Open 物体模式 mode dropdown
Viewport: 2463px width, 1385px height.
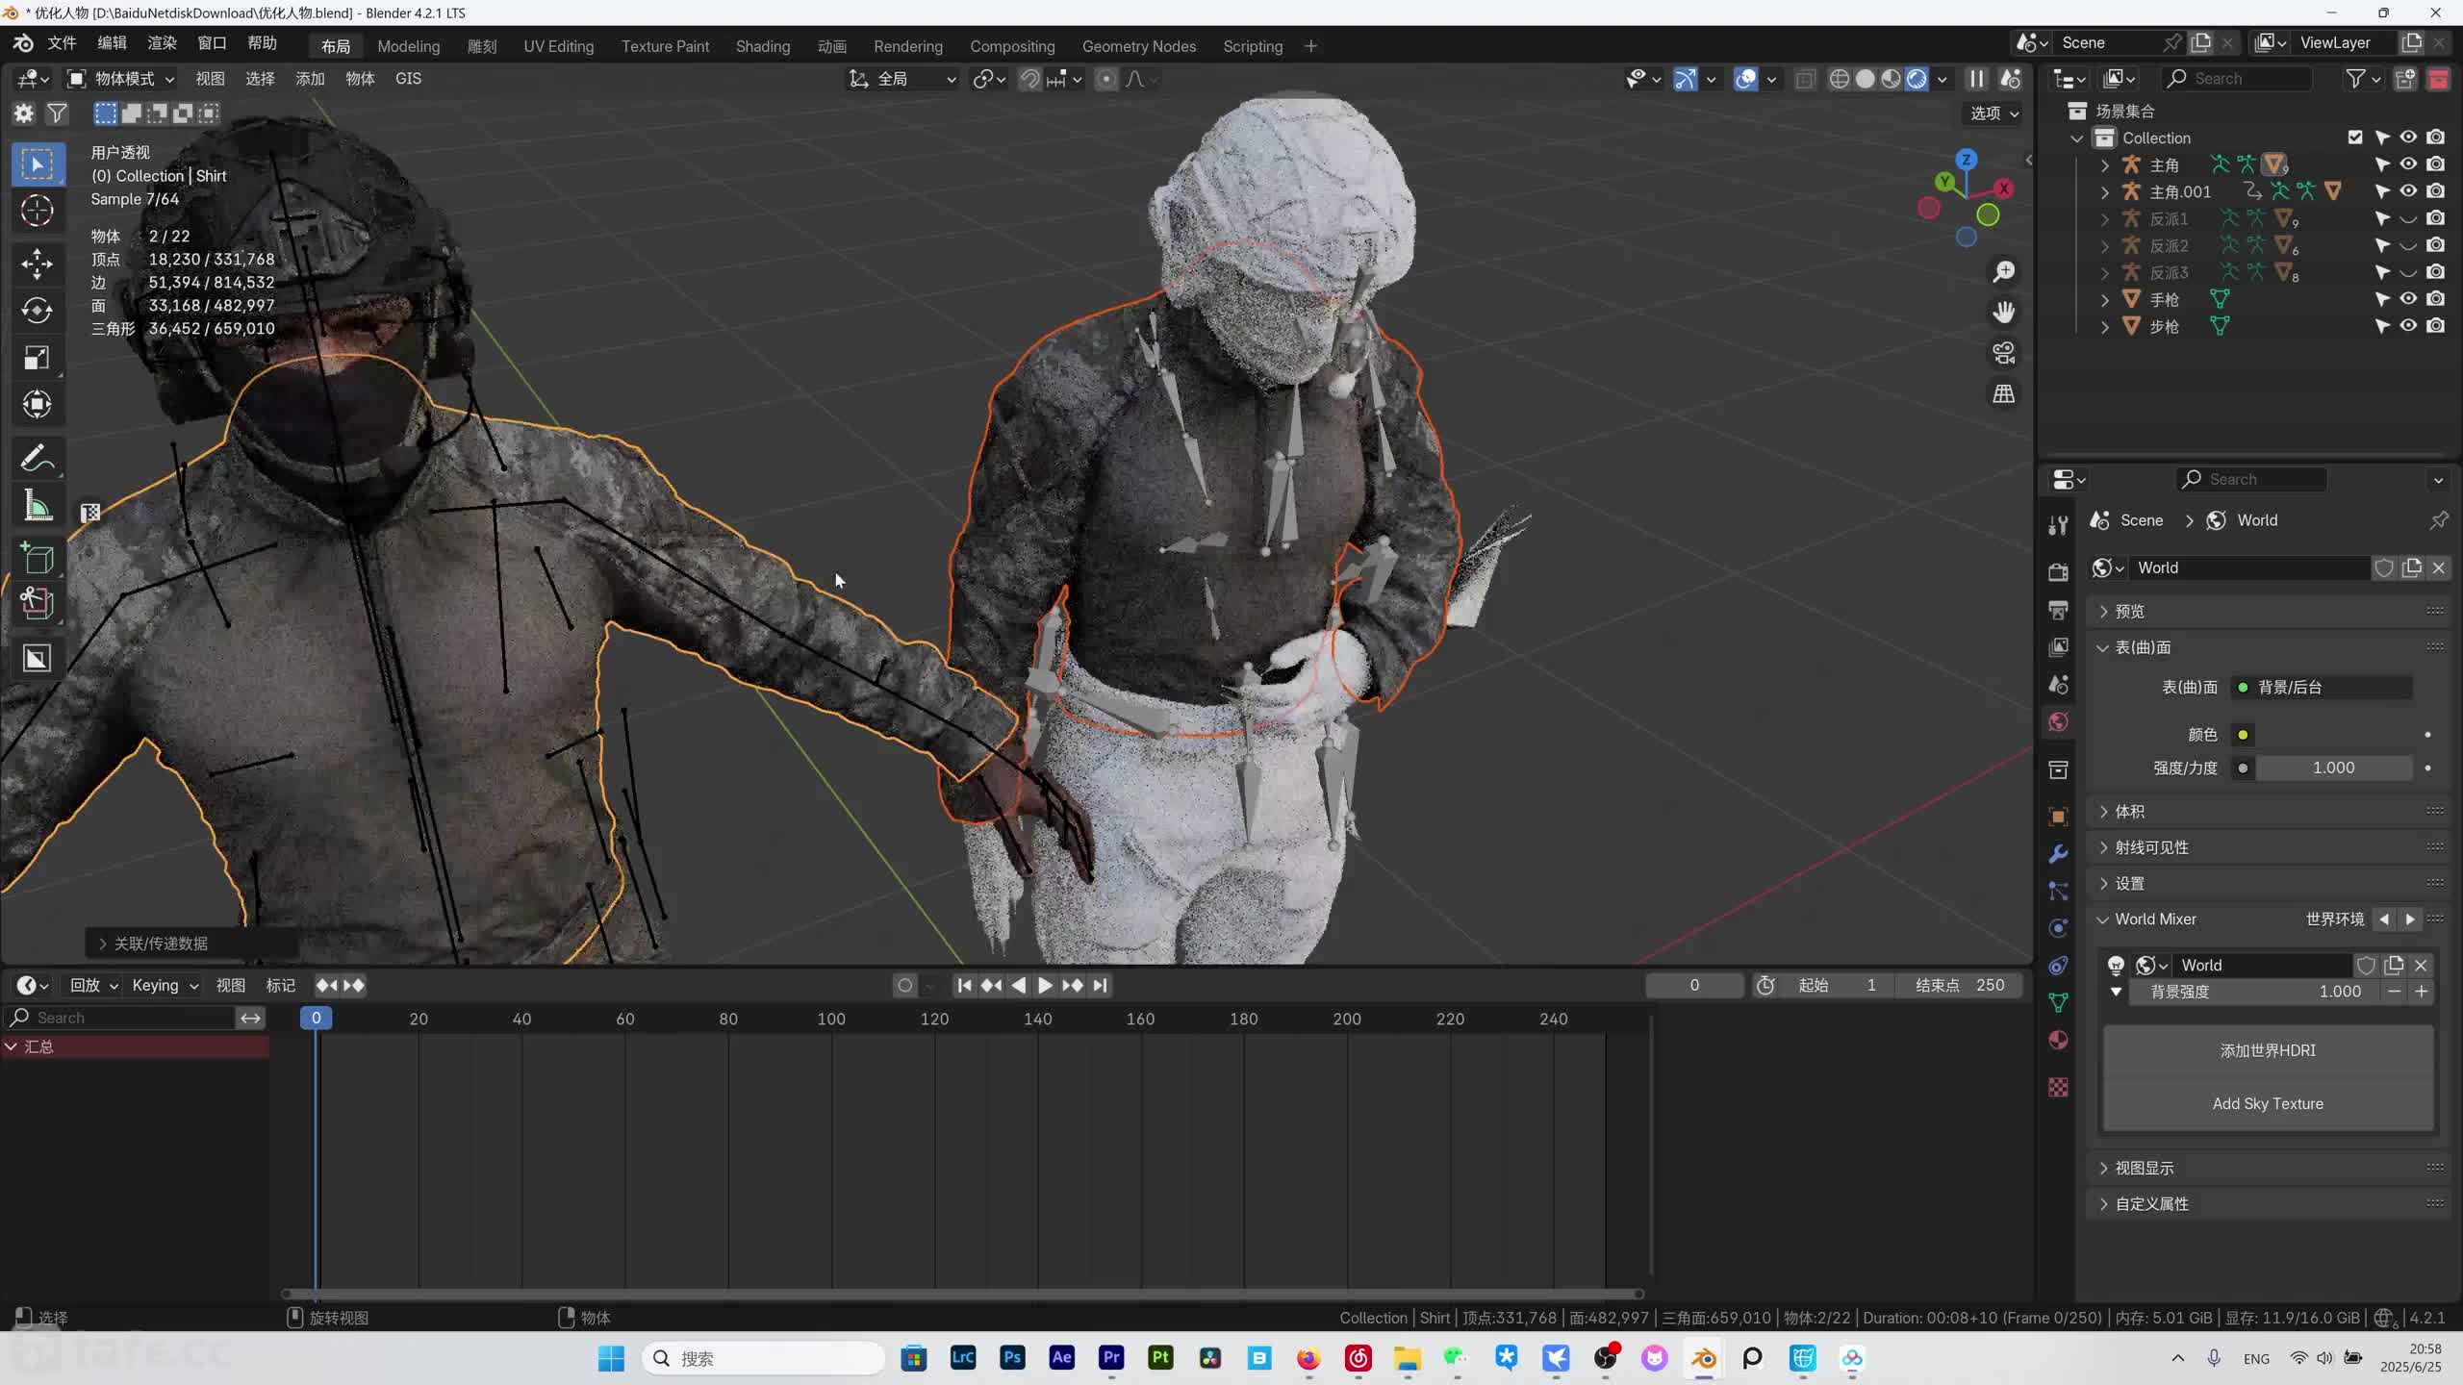click(x=121, y=79)
